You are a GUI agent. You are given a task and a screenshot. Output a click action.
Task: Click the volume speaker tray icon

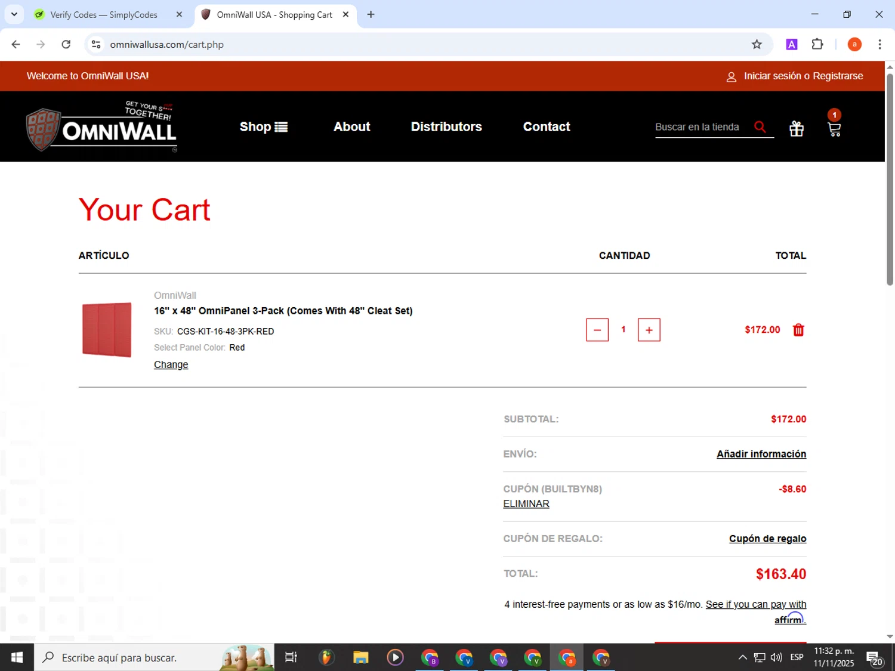pyautogui.click(x=776, y=657)
